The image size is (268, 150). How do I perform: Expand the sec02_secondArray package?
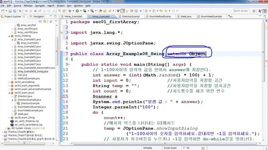coord(9,82)
